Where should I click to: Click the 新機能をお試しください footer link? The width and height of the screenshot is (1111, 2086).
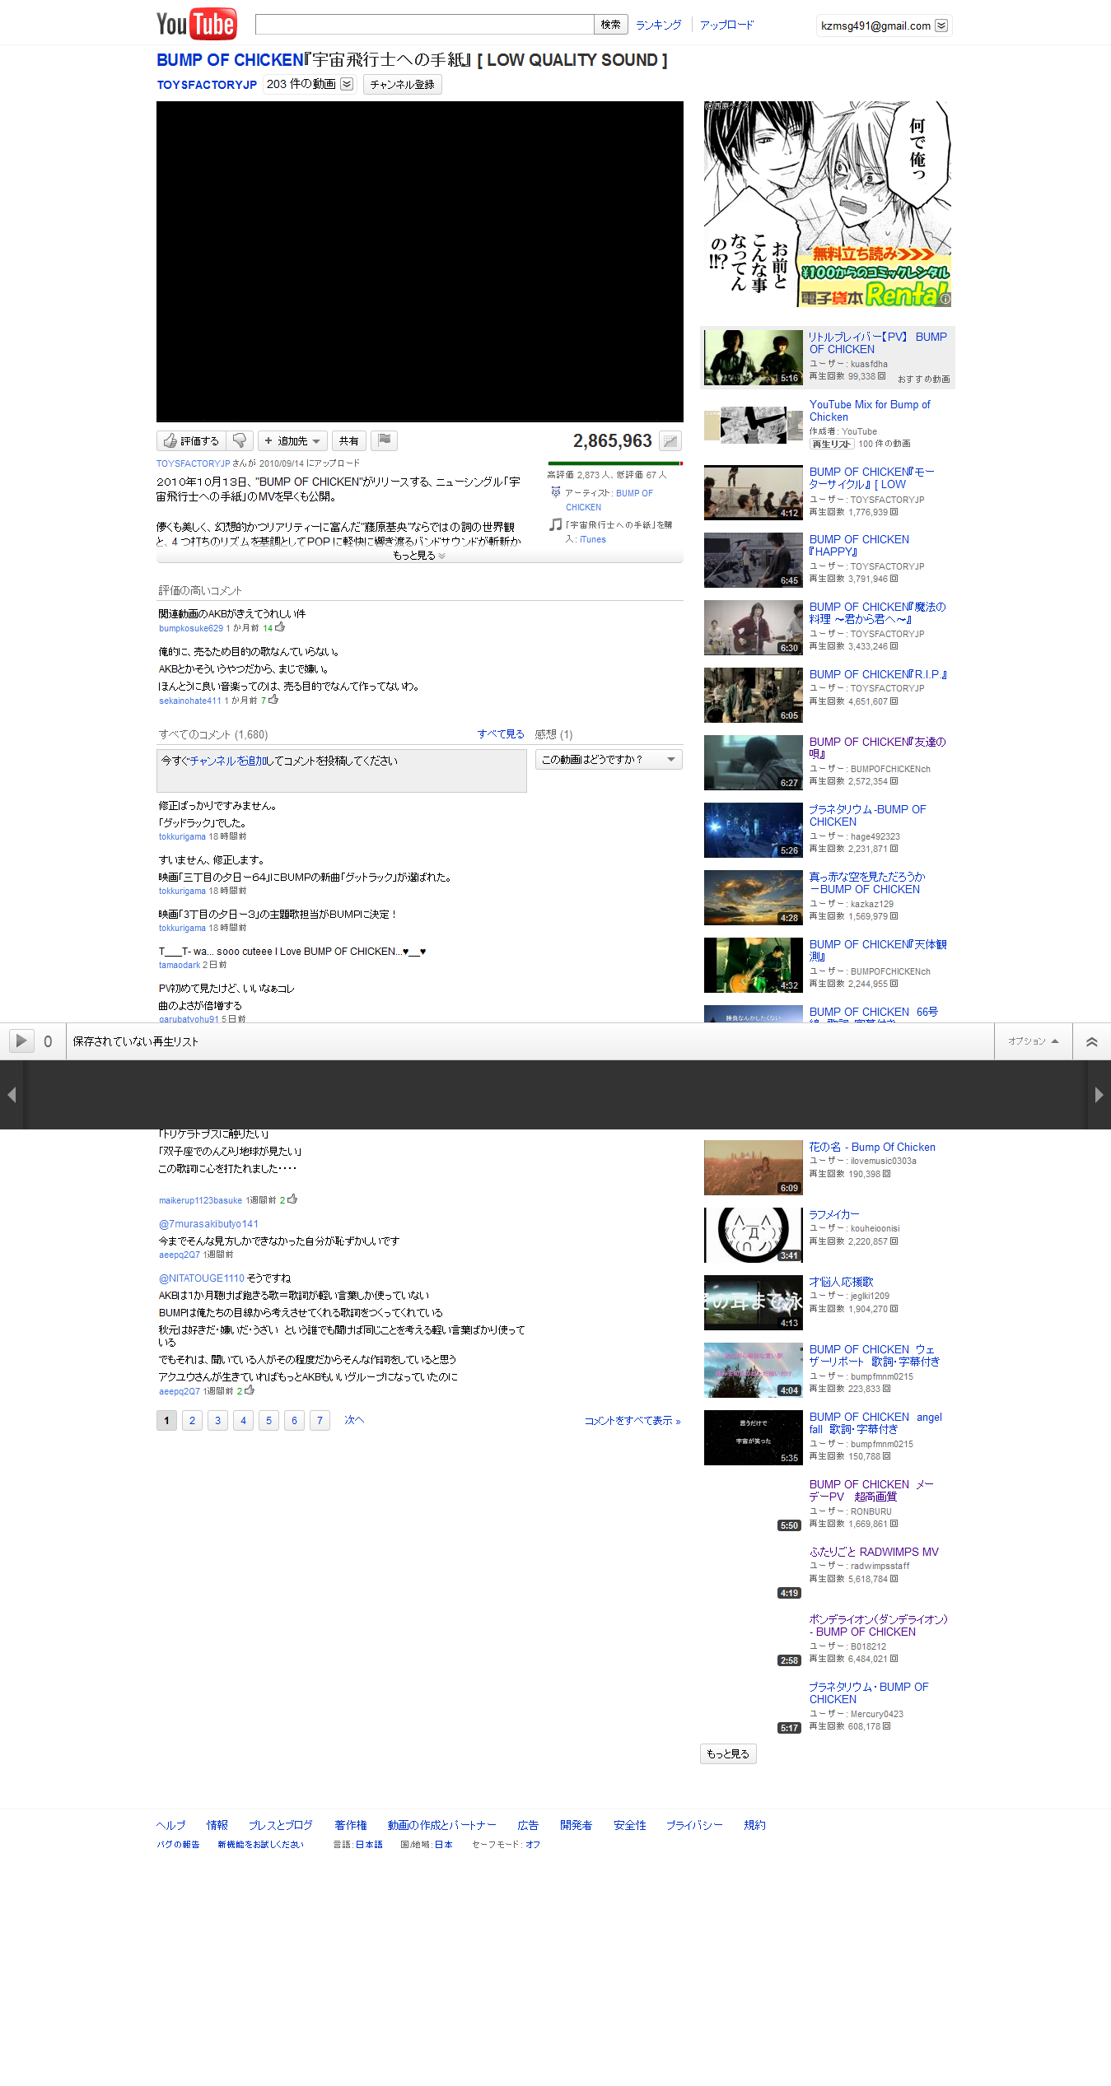260,1844
